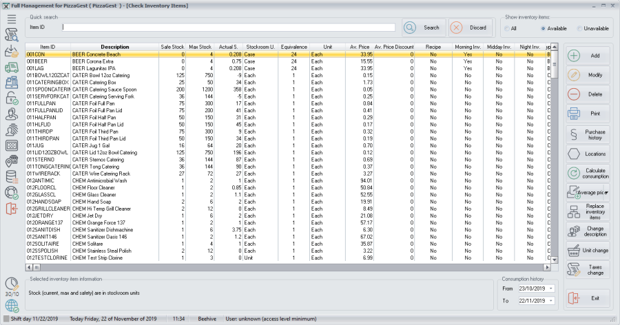Sort by Description column header
The image size is (620, 325).
click(115, 47)
